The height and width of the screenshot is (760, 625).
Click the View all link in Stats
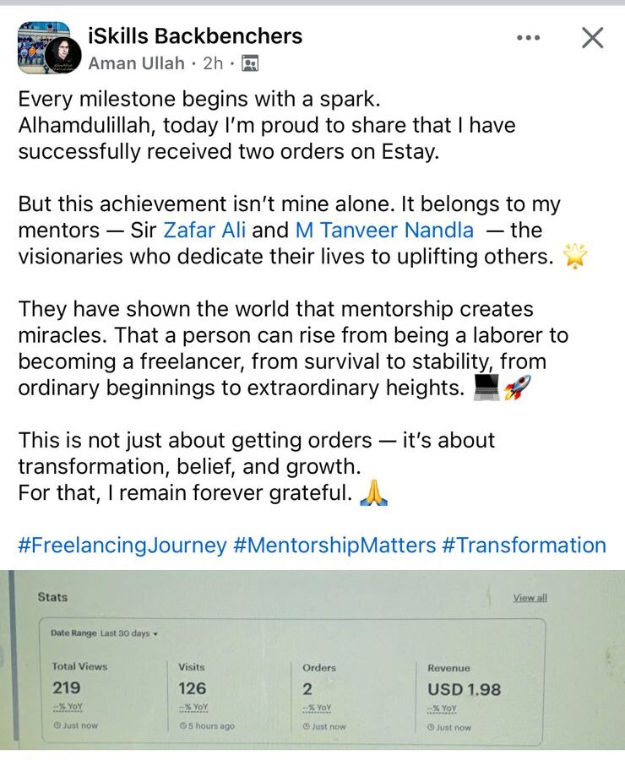click(x=530, y=598)
